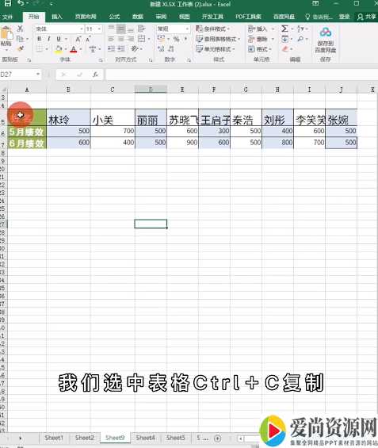
Task: Open Cell Styles dropdown
Action: (216, 49)
